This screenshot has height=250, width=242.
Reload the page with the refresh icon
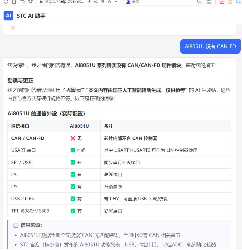[x=6, y=2]
